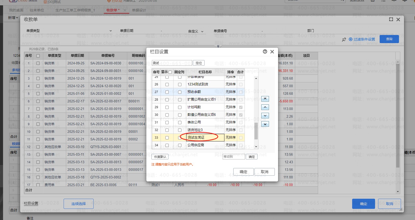Switch to 我的桌面 tab
415x220 pixels.
16,10
